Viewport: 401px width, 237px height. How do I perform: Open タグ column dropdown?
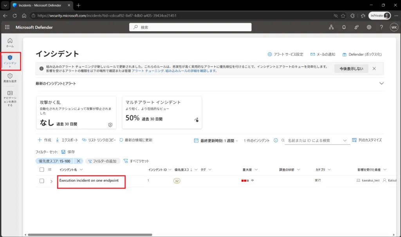coord(210,169)
